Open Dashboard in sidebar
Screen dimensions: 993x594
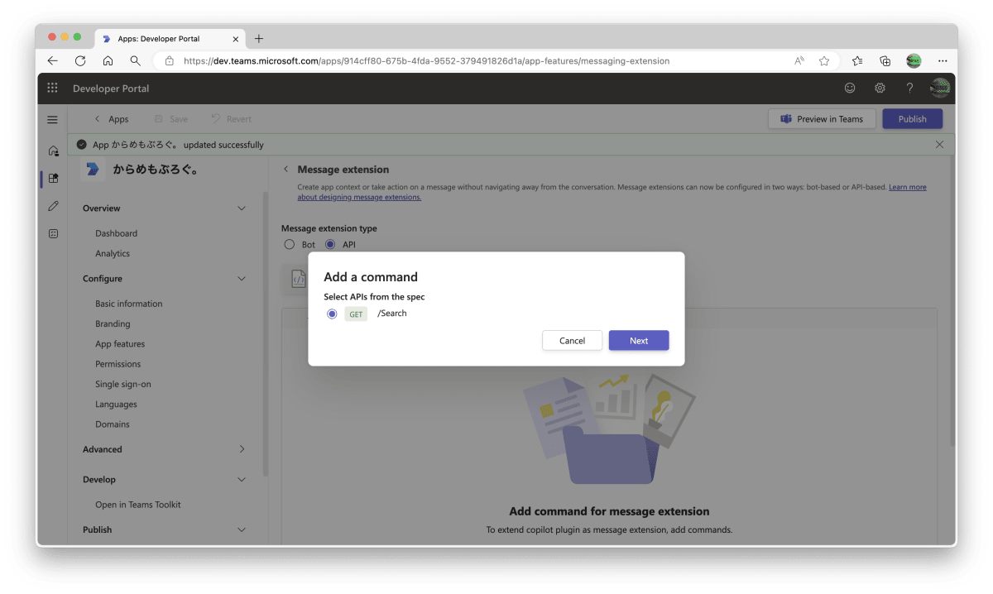(116, 233)
